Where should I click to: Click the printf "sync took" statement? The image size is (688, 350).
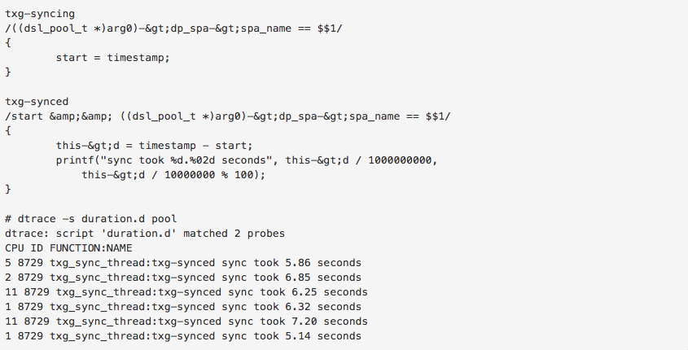[247, 160]
